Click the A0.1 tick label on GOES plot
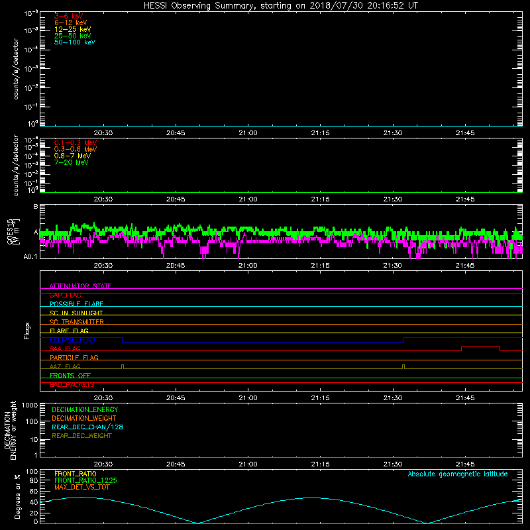Screen dimensions: 530x530 30,256
